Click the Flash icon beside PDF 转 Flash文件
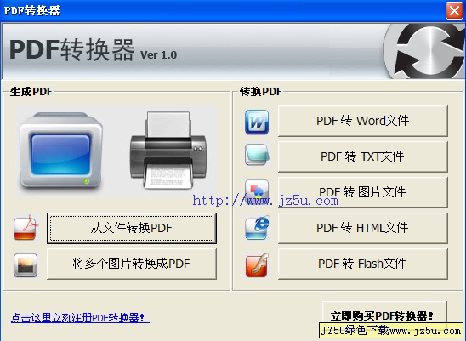466x341 pixels. tap(257, 264)
